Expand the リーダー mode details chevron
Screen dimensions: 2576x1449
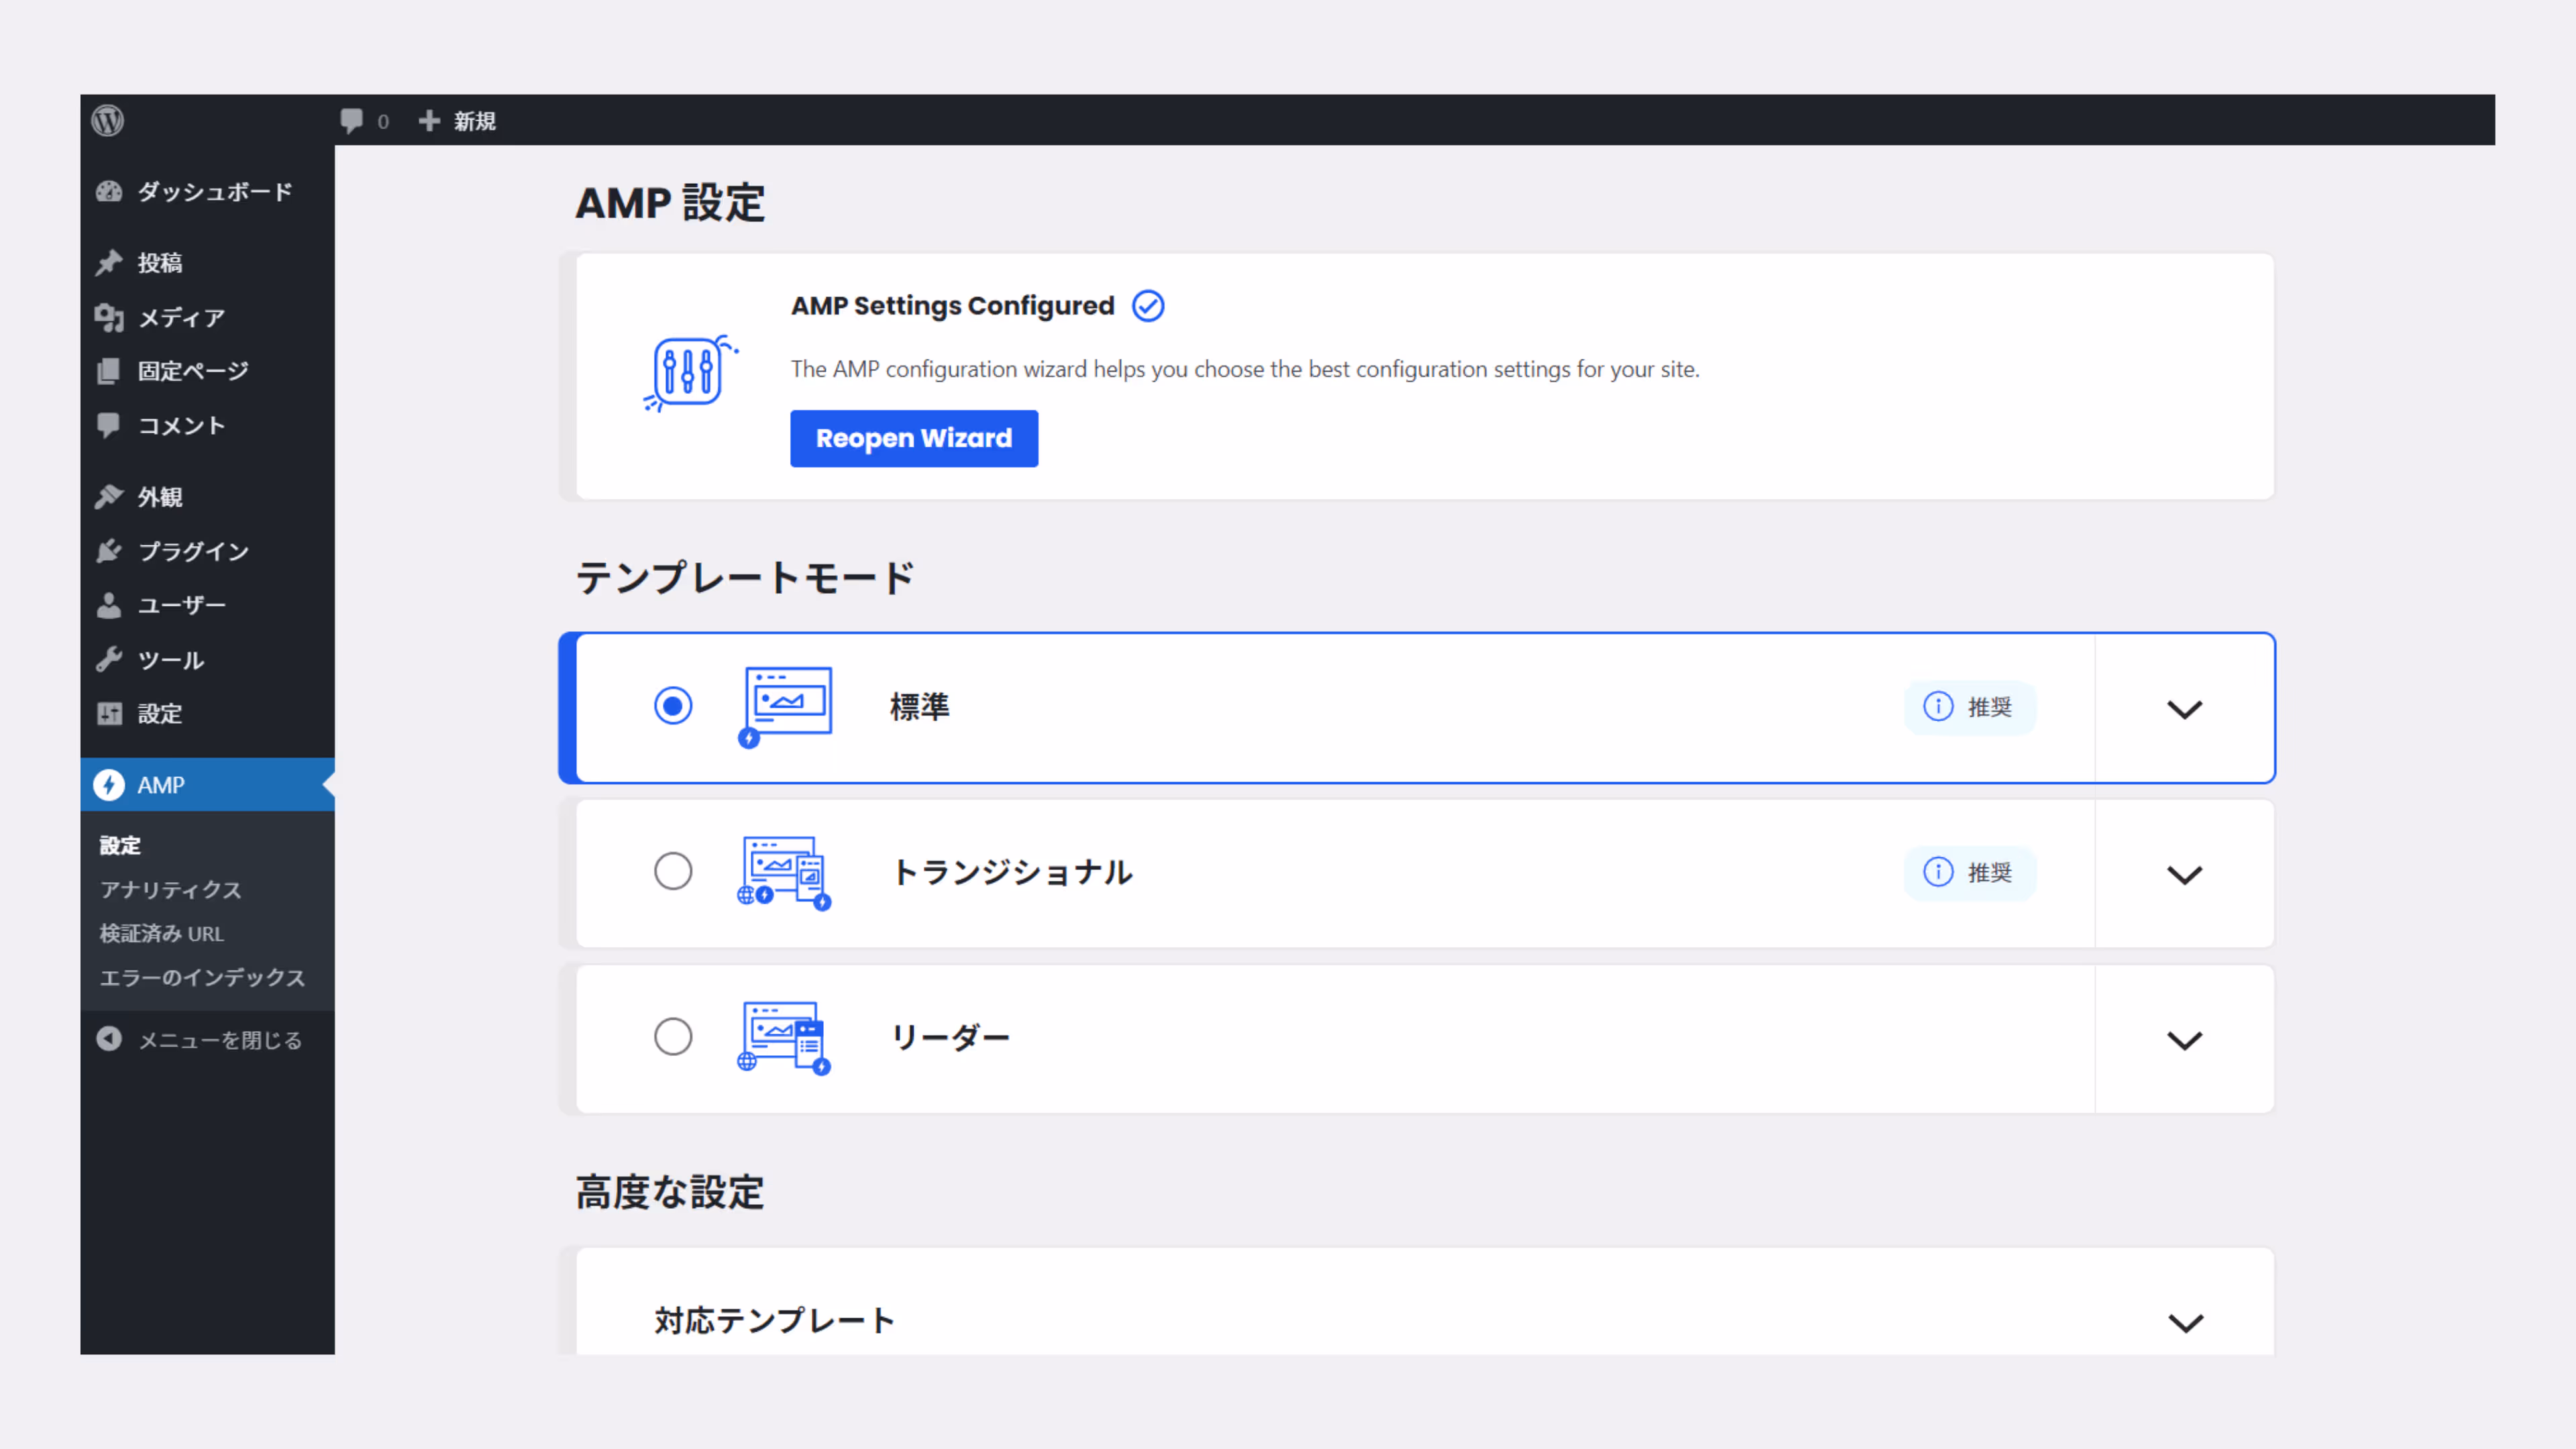pyautogui.click(x=2184, y=1040)
